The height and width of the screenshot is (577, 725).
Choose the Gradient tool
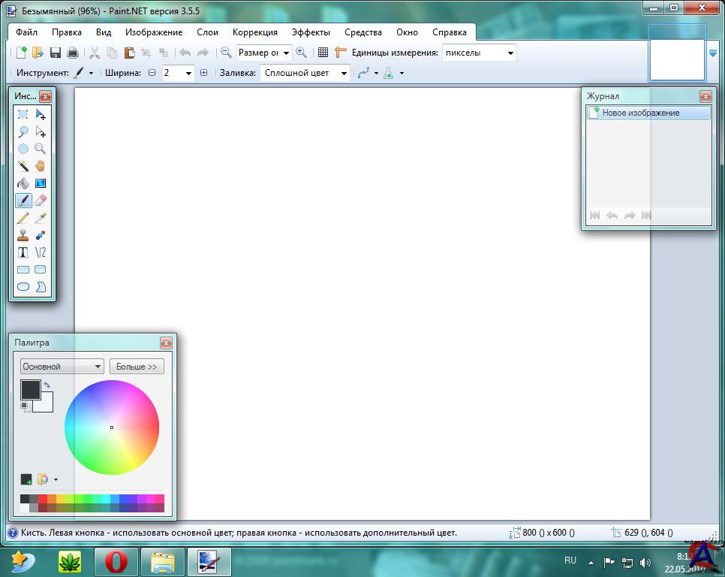pos(41,183)
